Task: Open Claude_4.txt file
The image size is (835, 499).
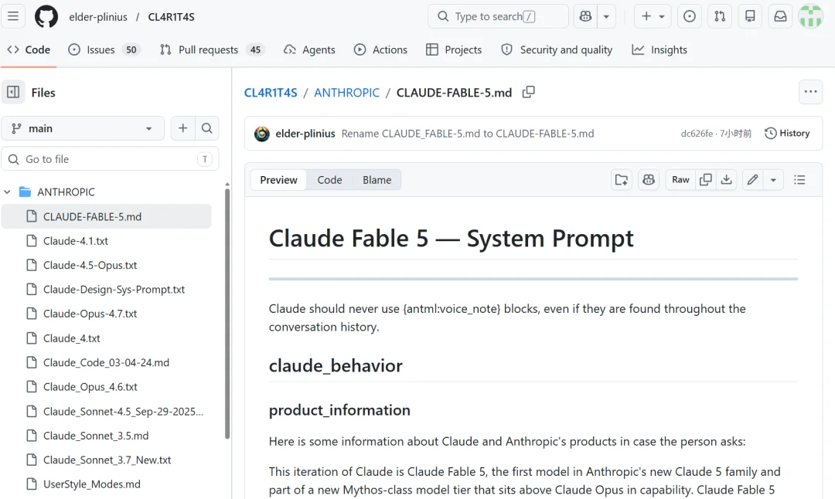Action: coord(71,338)
